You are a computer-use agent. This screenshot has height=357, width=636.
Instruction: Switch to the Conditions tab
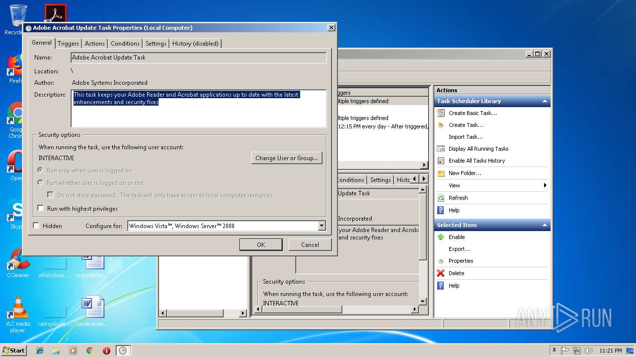tap(125, 44)
